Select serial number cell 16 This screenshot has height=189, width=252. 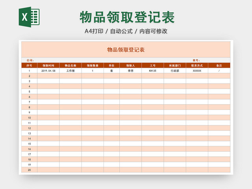click(x=29, y=149)
